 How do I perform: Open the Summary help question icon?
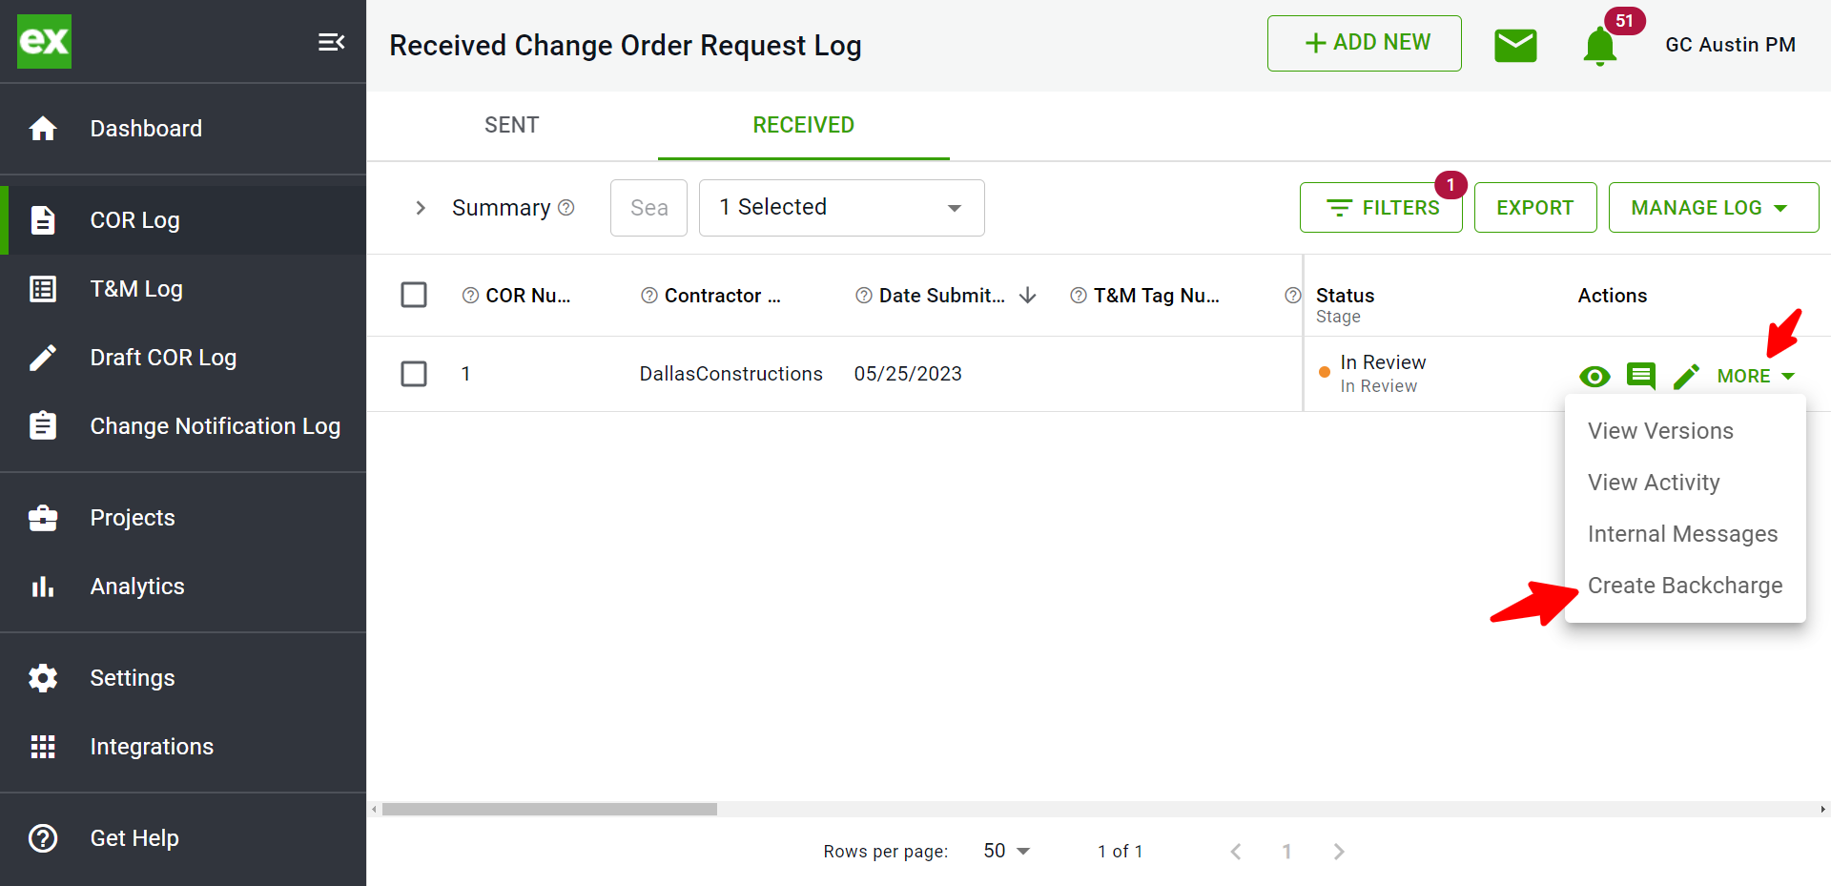click(x=566, y=207)
